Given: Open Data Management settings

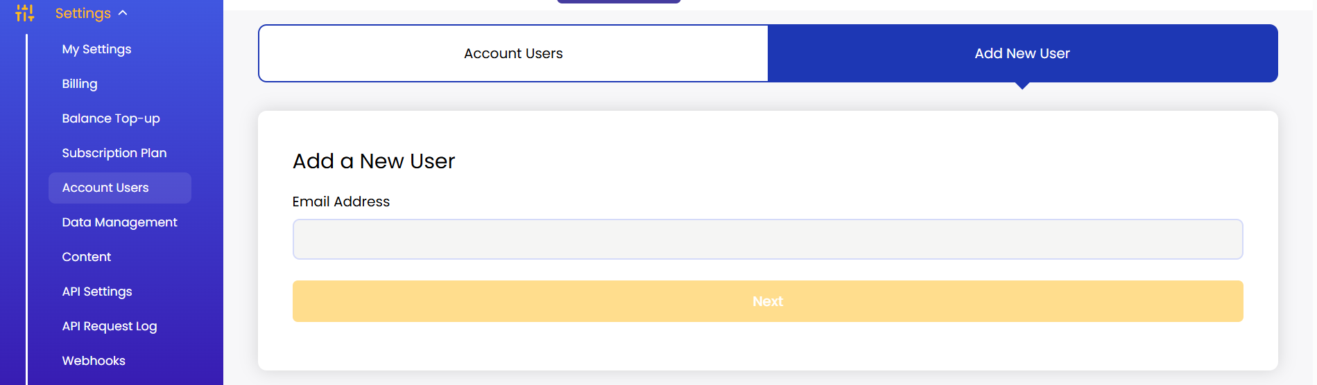Looking at the screenshot, I should click(x=119, y=222).
